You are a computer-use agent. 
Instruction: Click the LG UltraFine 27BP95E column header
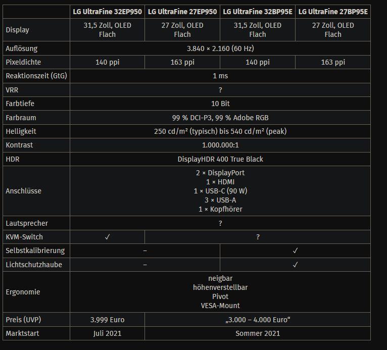point(333,12)
